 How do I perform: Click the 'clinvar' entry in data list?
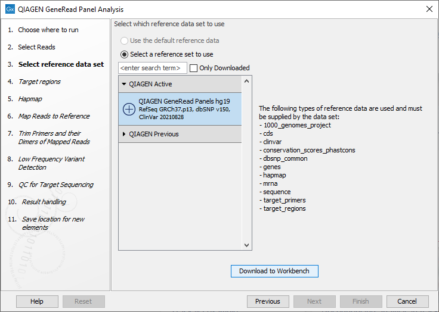[x=272, y=142]
